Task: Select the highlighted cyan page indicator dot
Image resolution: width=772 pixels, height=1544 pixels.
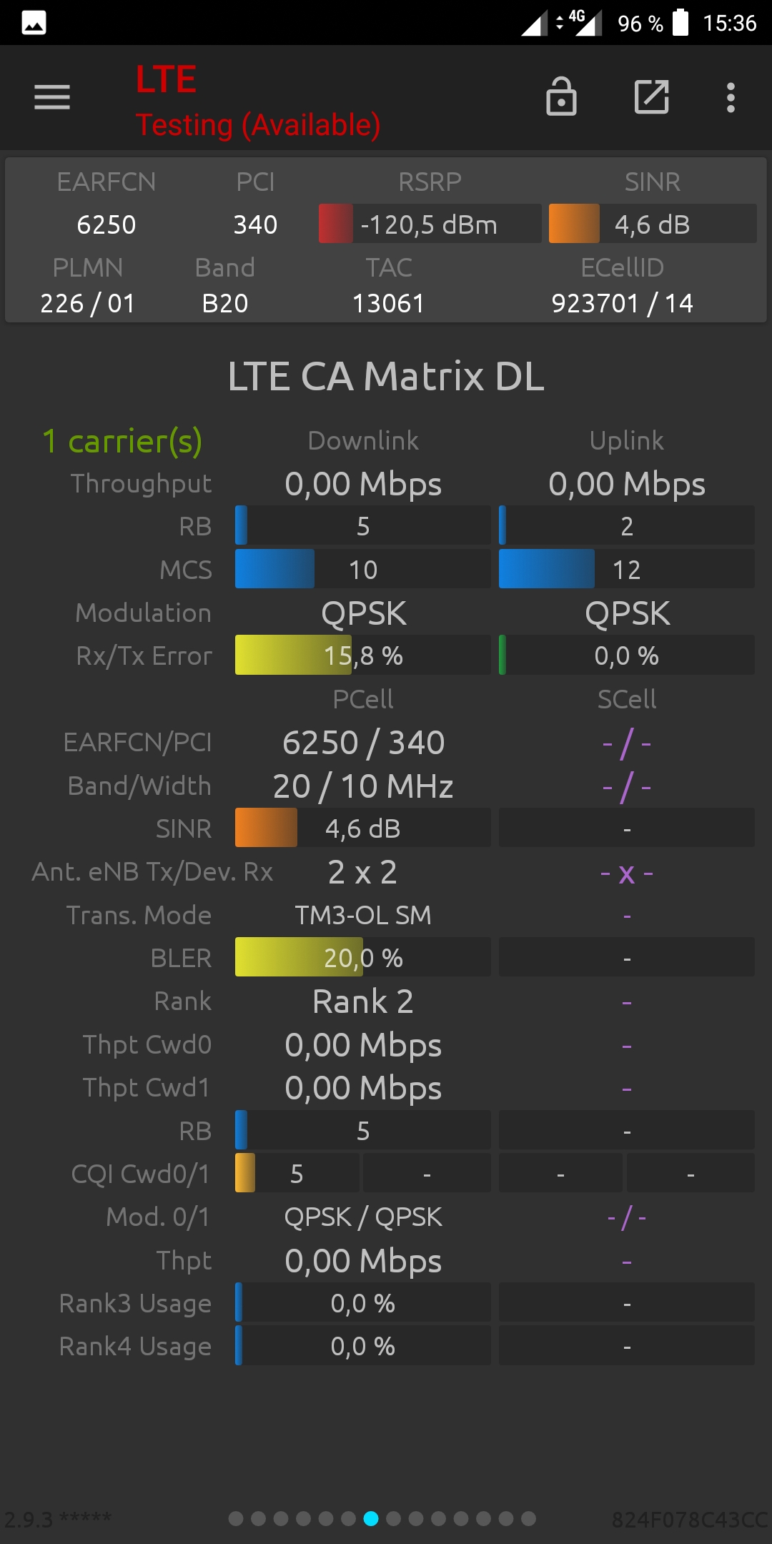Action: pos(371,1518)
